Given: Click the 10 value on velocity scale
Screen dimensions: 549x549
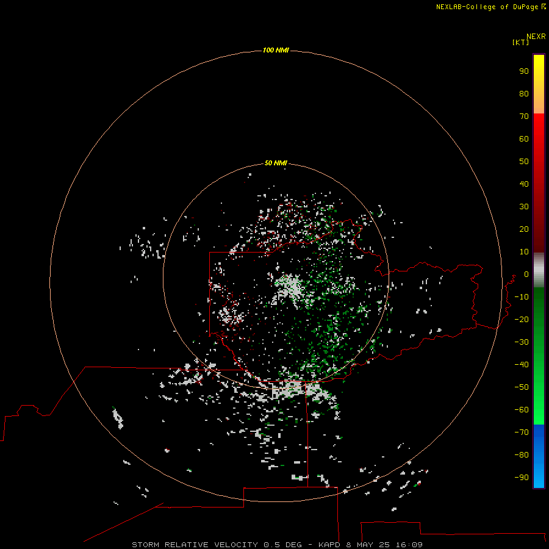Looking at the screenshot, I should (x=524, y=252).
